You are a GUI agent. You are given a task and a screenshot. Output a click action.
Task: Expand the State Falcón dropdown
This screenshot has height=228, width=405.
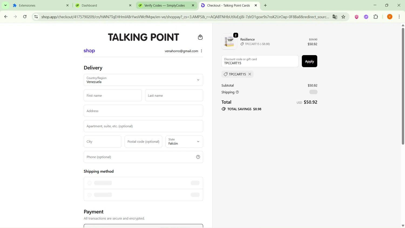[x=184, y=142]
